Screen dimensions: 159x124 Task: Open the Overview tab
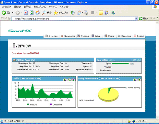point(52,36)
